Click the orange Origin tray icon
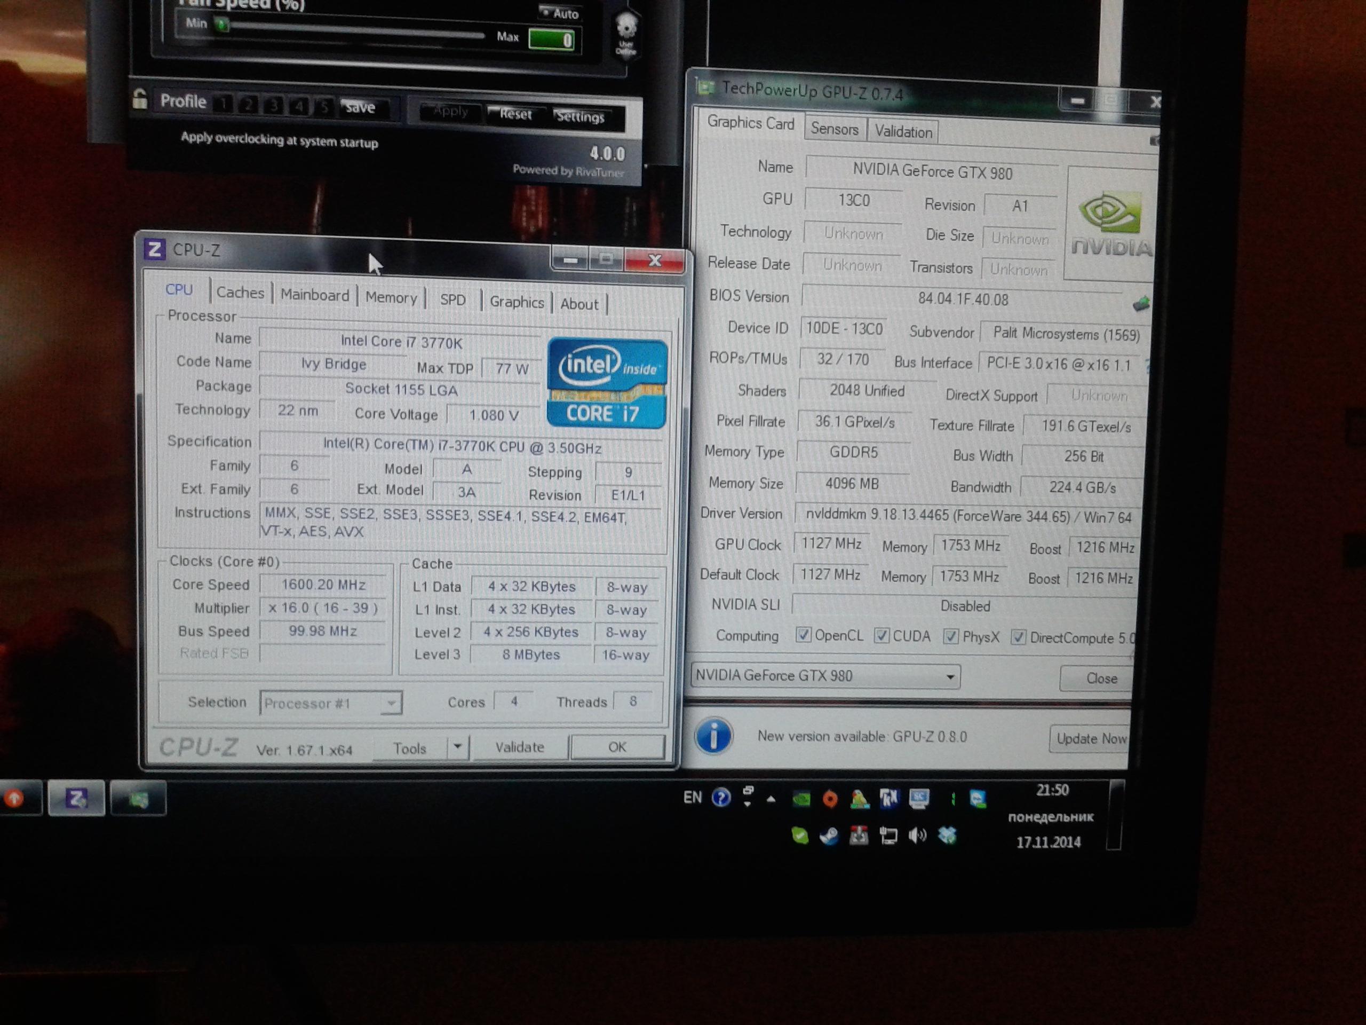 point(830,800)
